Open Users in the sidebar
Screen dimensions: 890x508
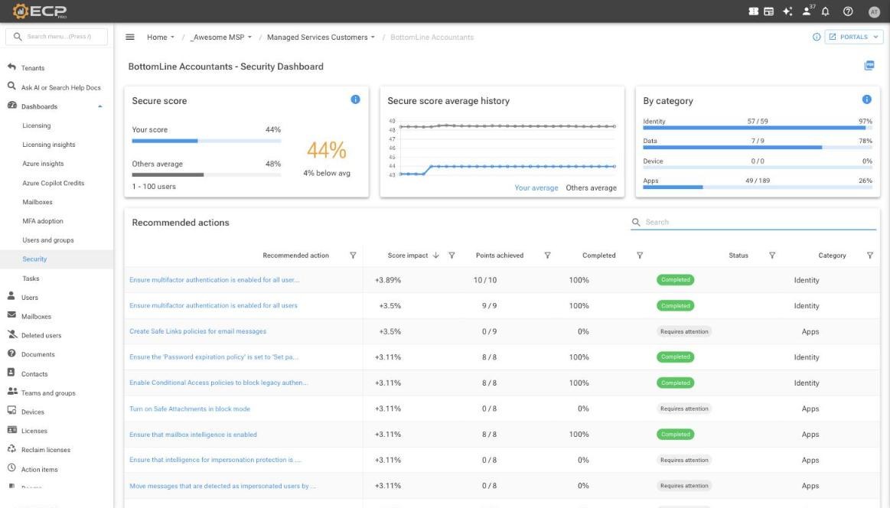(30, 298)
